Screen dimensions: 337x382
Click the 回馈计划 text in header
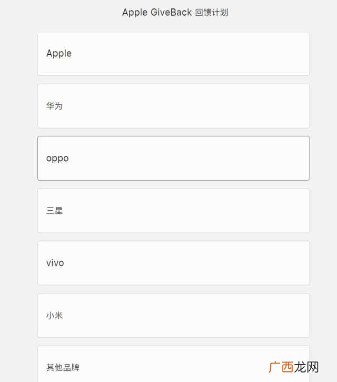point(212,13)
